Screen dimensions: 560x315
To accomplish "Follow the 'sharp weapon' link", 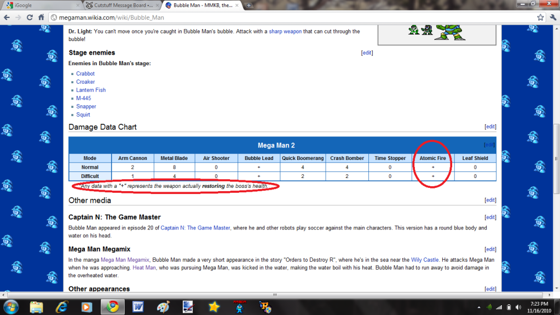I will pos(285,31).
